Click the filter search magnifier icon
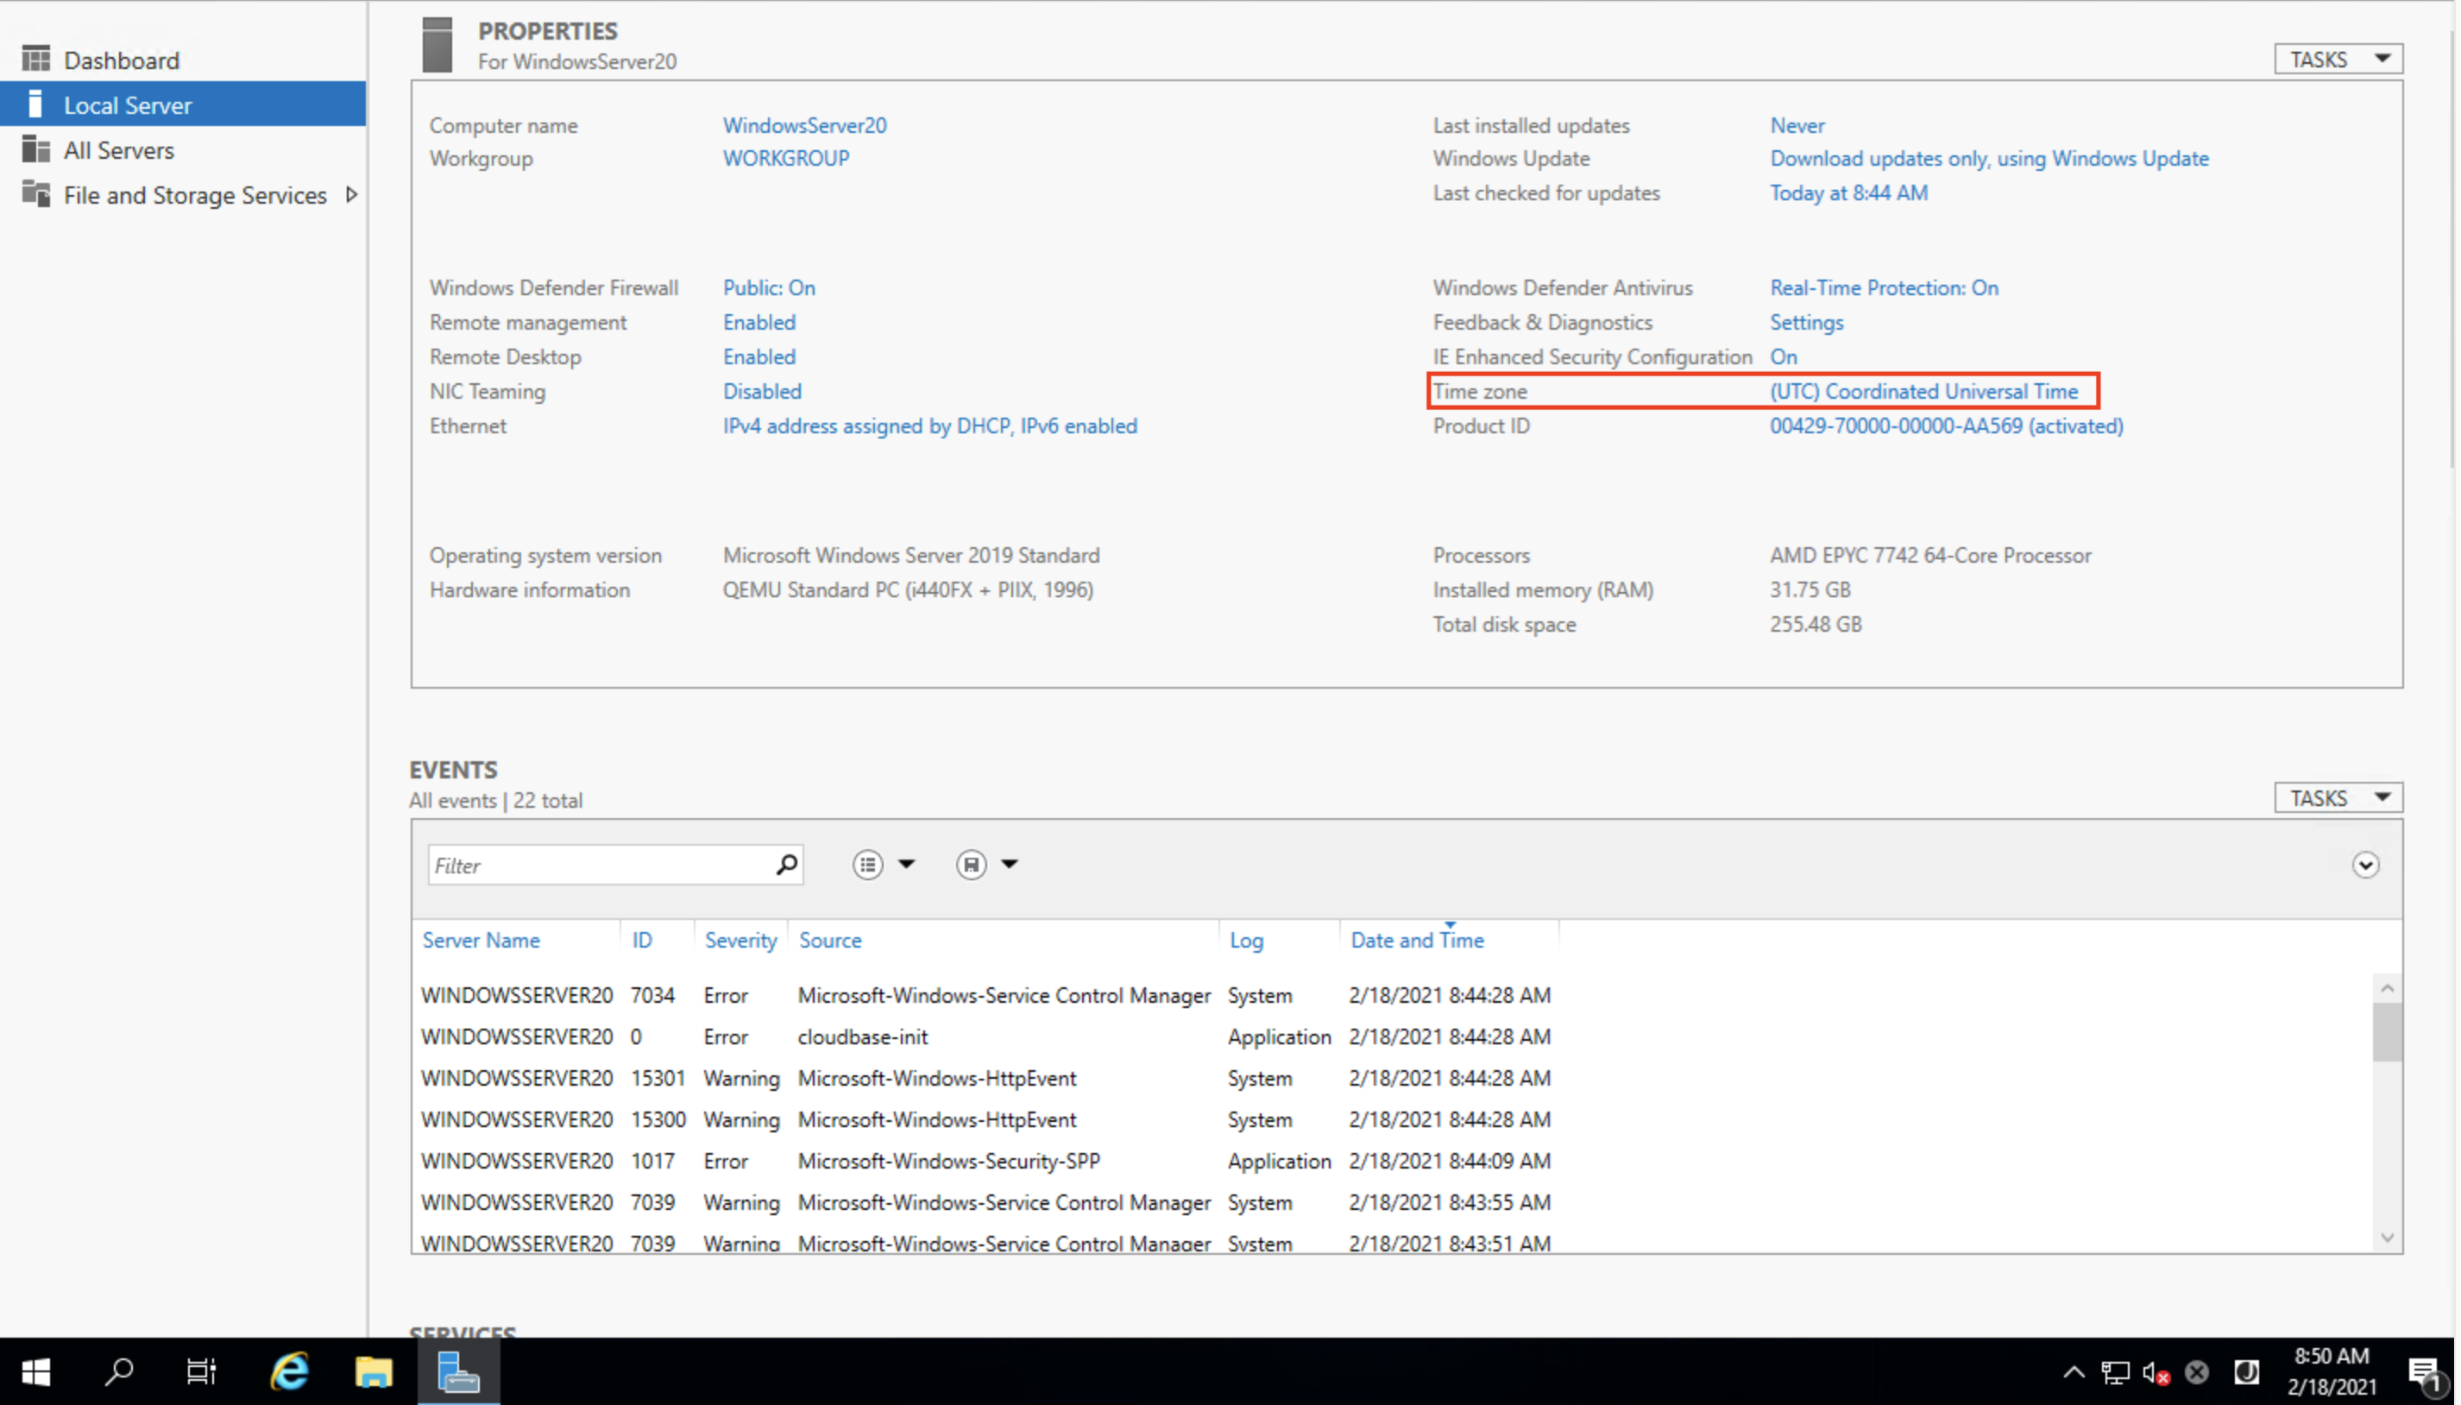The height and width of the screenshot is (1405, 2461). point(786,864)
